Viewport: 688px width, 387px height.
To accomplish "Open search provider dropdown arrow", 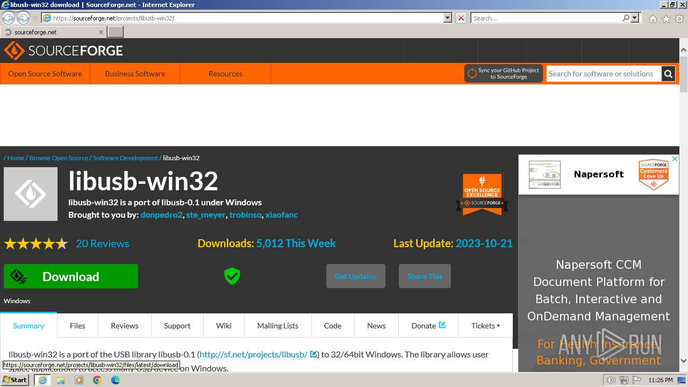I will tap(635, 18).
